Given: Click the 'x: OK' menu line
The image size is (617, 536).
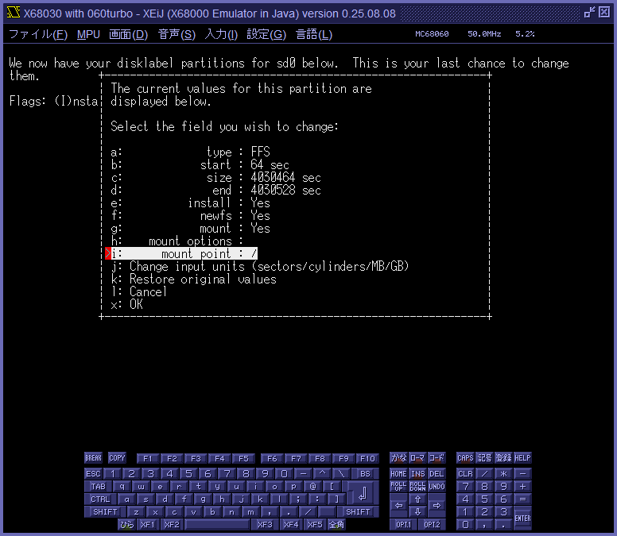Looking at the screenshot, I should 126,304.
